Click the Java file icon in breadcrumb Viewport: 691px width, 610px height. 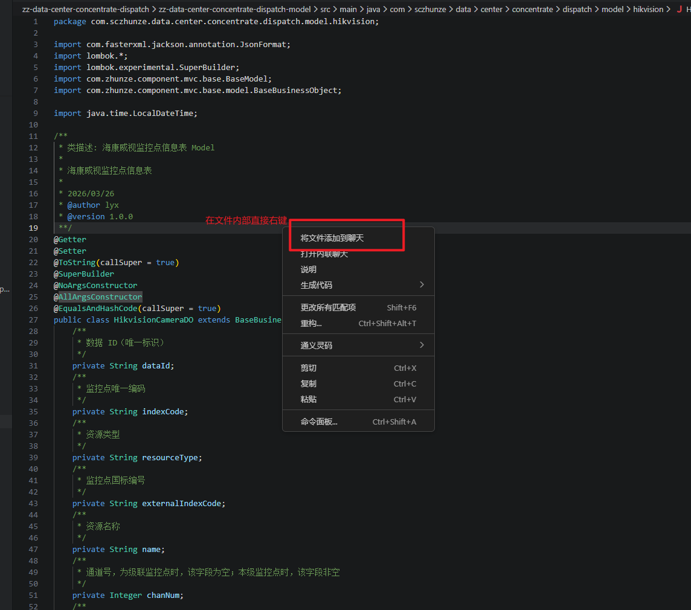click(x=679, y=9)
